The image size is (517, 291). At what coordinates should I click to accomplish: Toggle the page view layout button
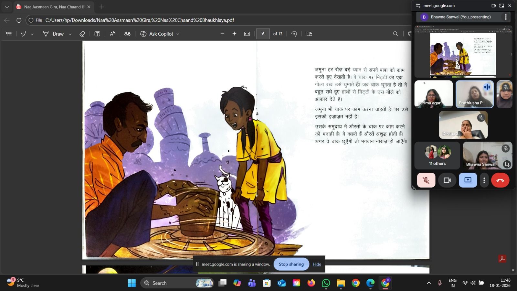click(x=309, y=34)
